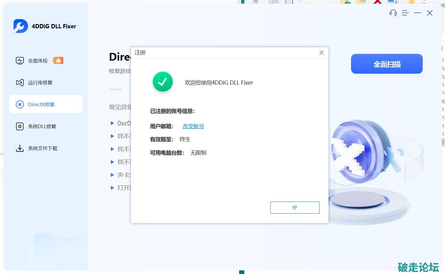Screen dimensions: 445x274
Task: Expand the 打开 list item arrow
Action: click(x=112, y=188)
